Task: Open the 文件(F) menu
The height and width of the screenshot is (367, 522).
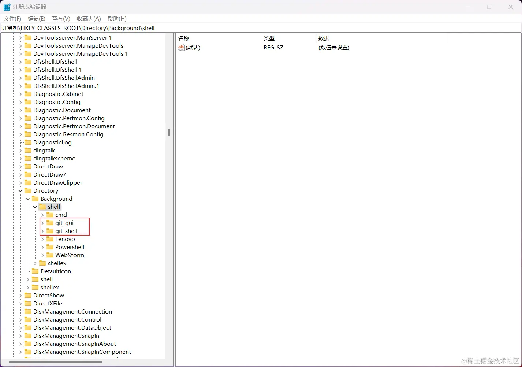Action: coord(12,19)
